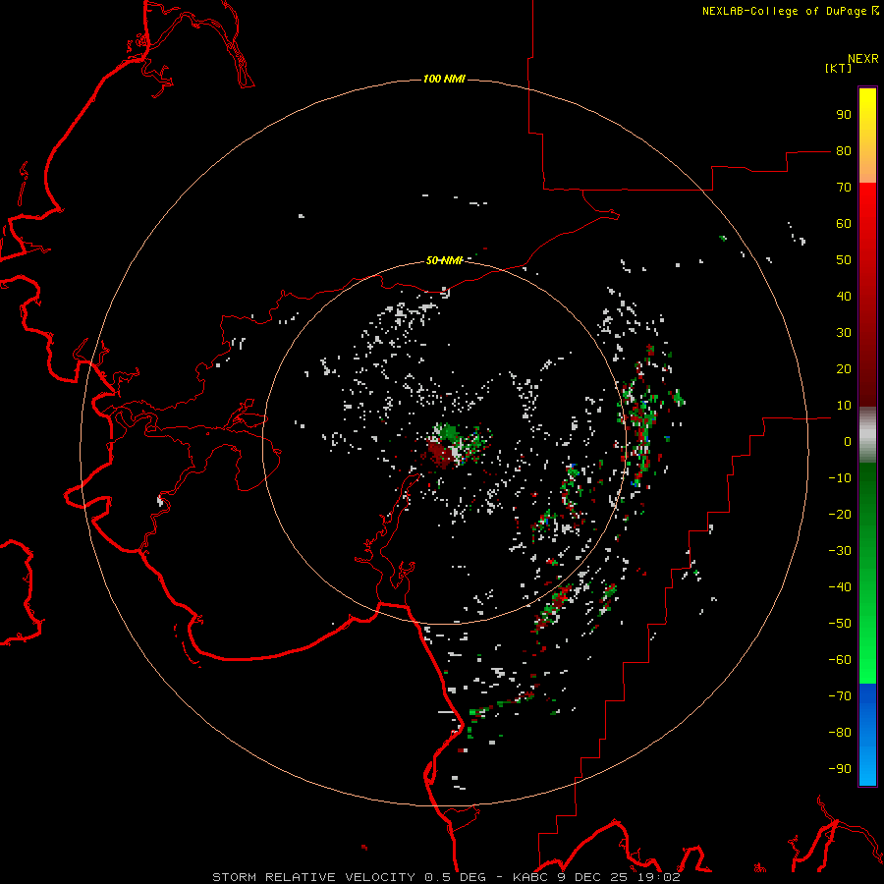Click the KABC radar site identifier in caption
The height and width of the screenshot is (884, 884).
tap(532, 877)
